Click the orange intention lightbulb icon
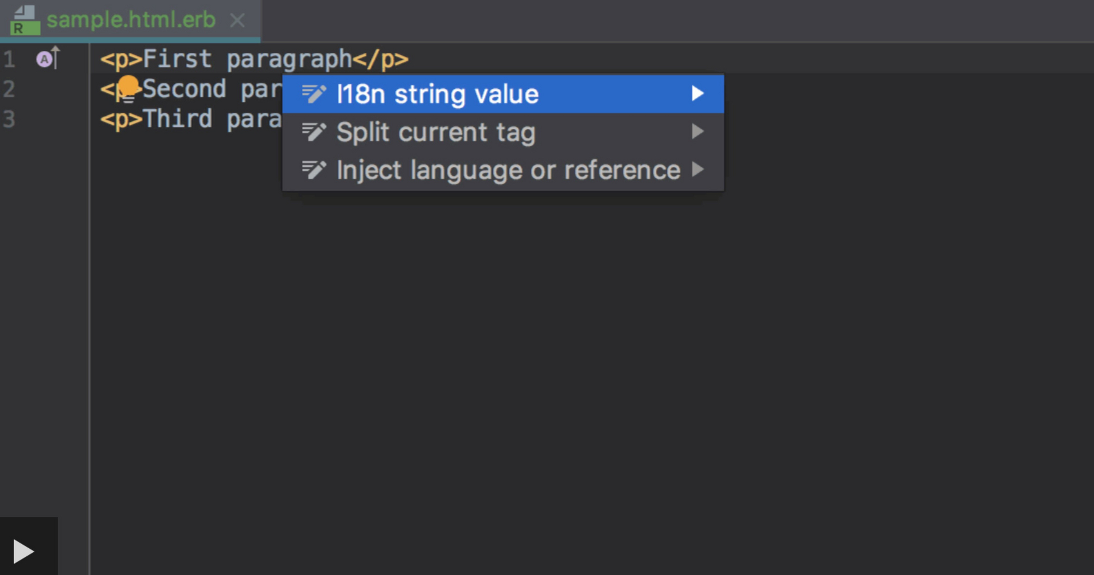The height and width of the screenshot is (575, 1094). coord(128,88)
